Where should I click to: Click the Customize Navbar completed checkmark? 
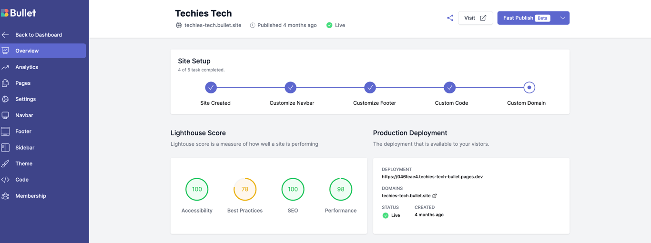[x=291, y=88]
